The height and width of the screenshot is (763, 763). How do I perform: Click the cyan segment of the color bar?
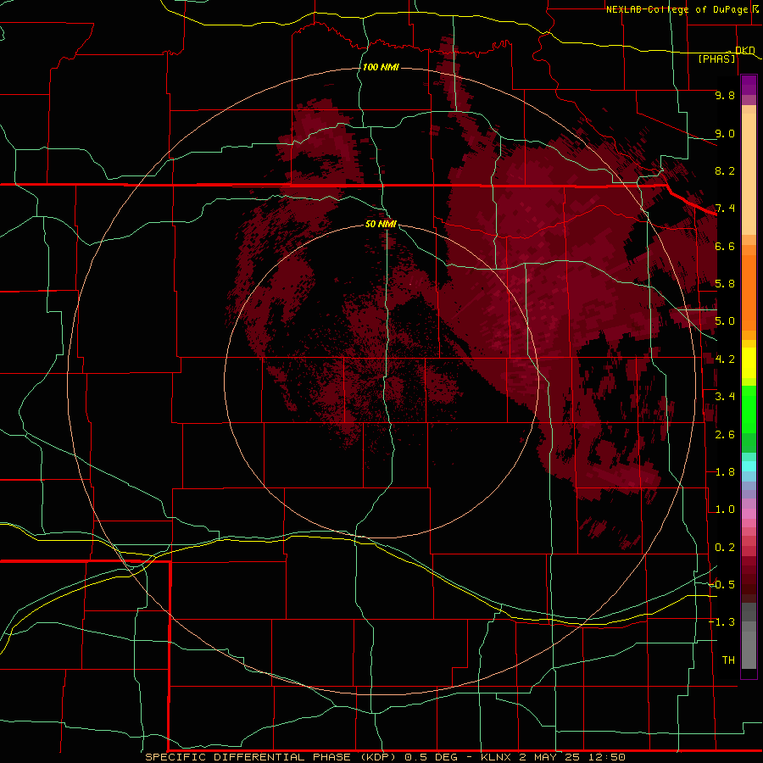pos(749,466)
